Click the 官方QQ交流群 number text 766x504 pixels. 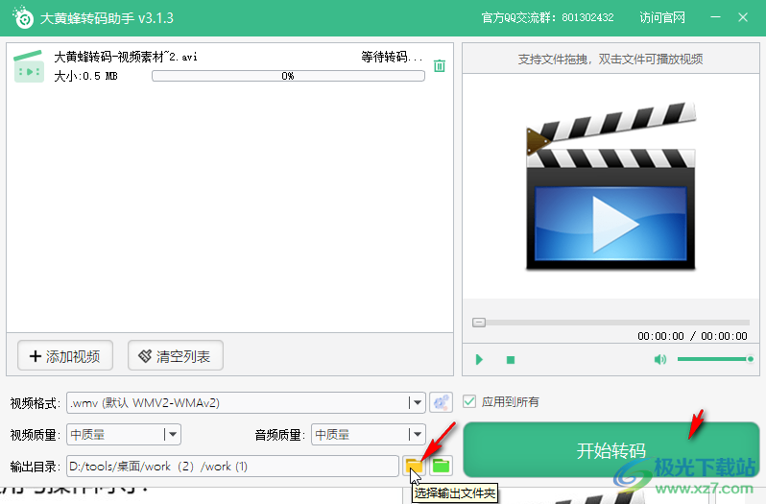[x=548, y=18]
